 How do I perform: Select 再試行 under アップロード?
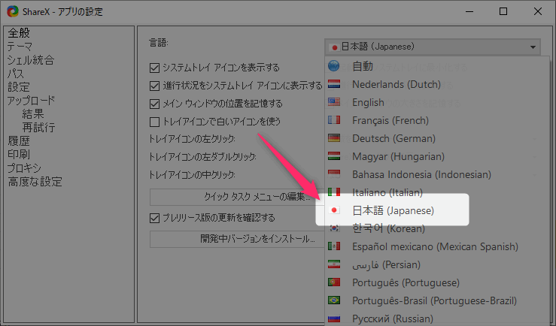click(x=38, y=127)
